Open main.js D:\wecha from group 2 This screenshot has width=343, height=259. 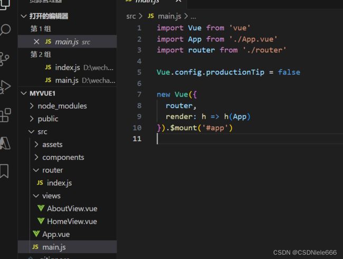67,80
